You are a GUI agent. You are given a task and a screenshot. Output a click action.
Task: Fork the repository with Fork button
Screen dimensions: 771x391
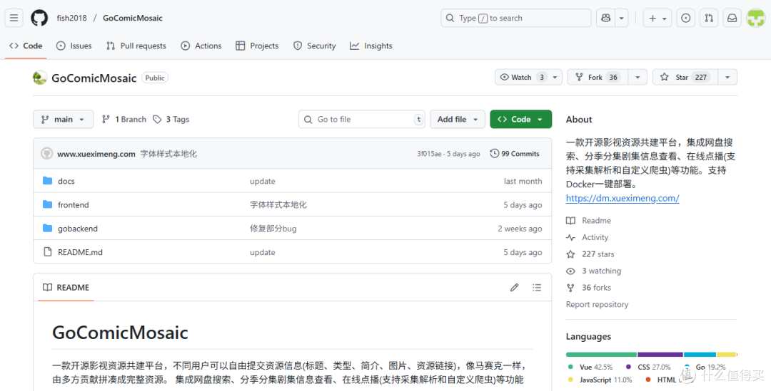pyautogui.click(x=598, y=77)
